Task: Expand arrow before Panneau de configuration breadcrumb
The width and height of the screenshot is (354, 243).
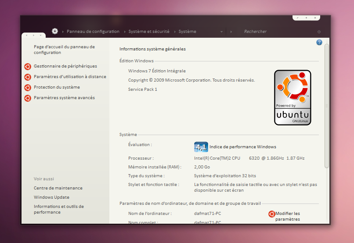Action: coord(63,32)
